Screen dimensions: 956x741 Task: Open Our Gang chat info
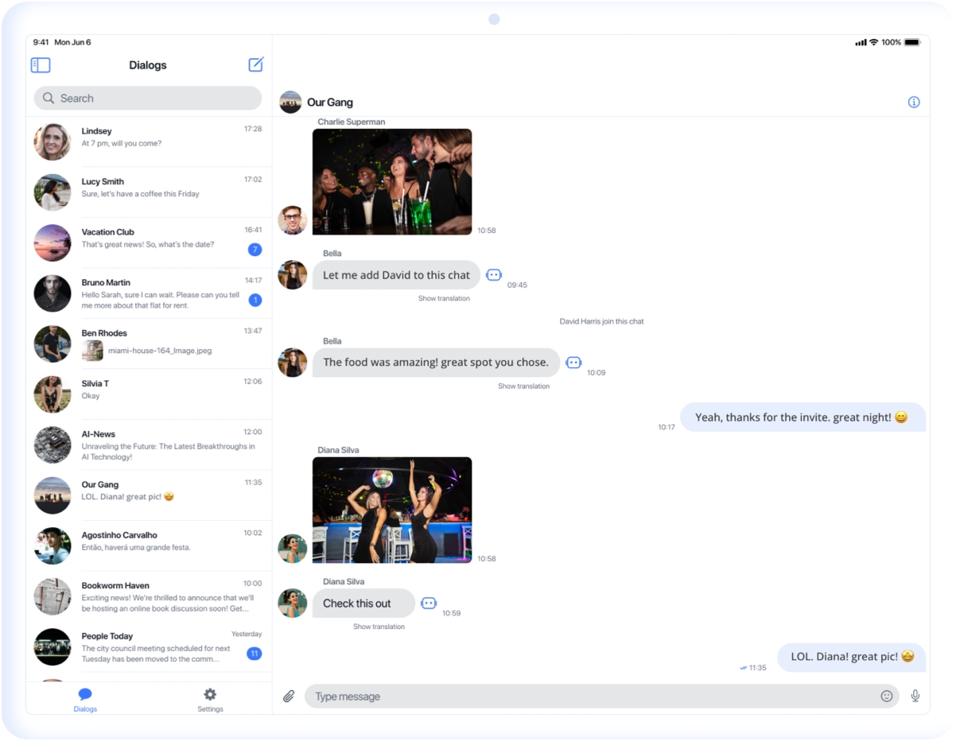914,102
